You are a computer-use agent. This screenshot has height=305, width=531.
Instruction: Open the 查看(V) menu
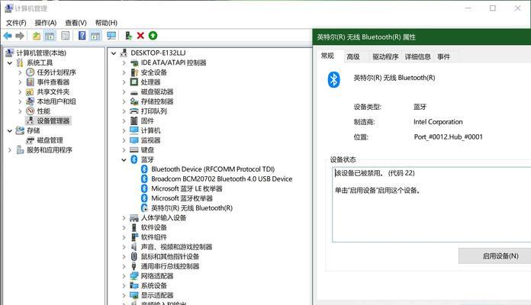(x=76, y=23)
